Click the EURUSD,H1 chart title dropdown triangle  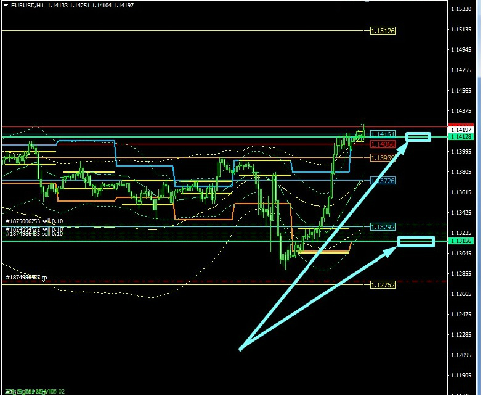6,6
